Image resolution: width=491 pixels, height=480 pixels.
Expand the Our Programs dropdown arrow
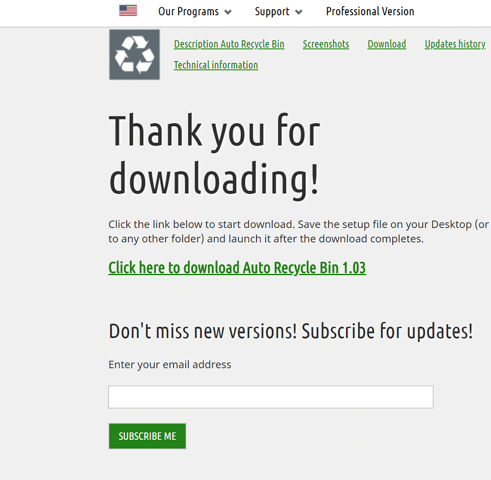228,12
